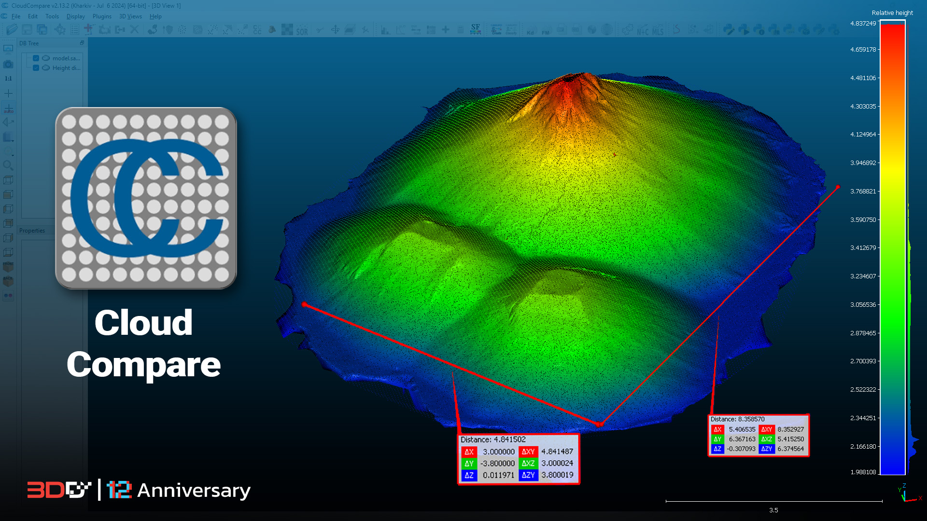This screenshot has height=521, width=927.
Task: Toggle the Height di... entity checkbox
Action: pos(36,68)
